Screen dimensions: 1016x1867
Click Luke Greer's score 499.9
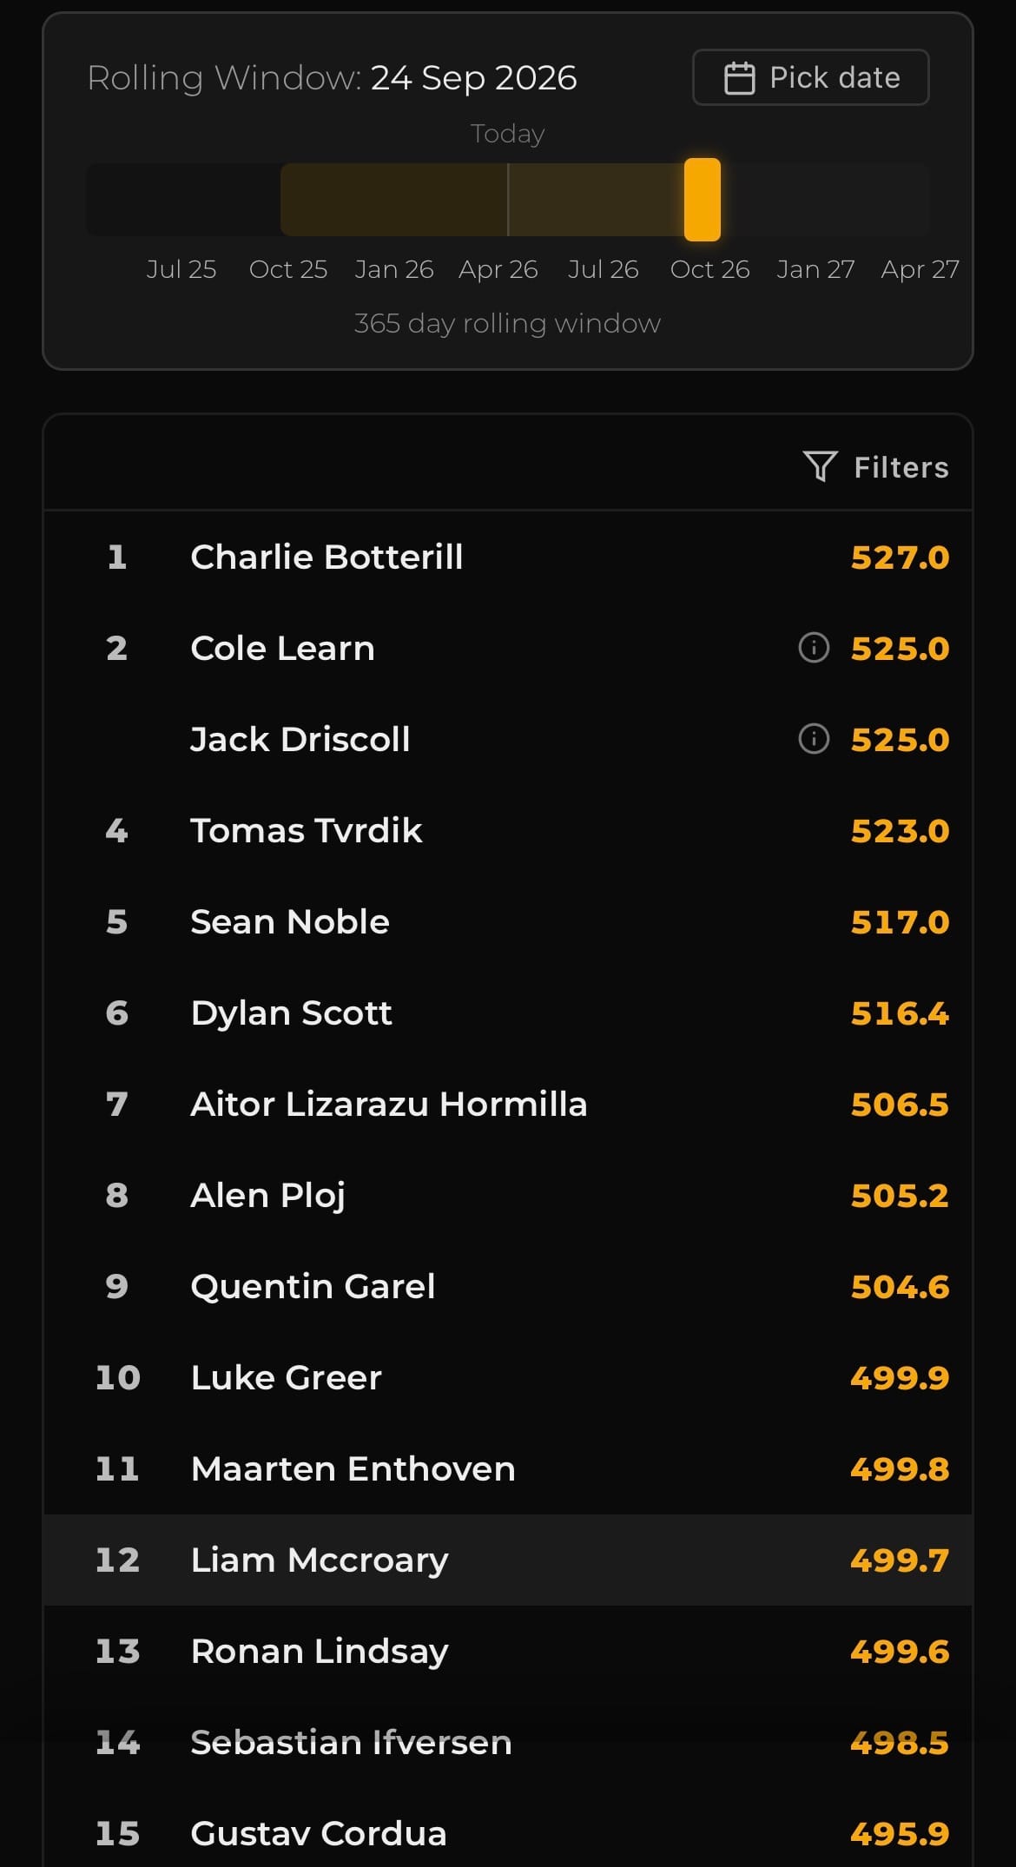899,1377
